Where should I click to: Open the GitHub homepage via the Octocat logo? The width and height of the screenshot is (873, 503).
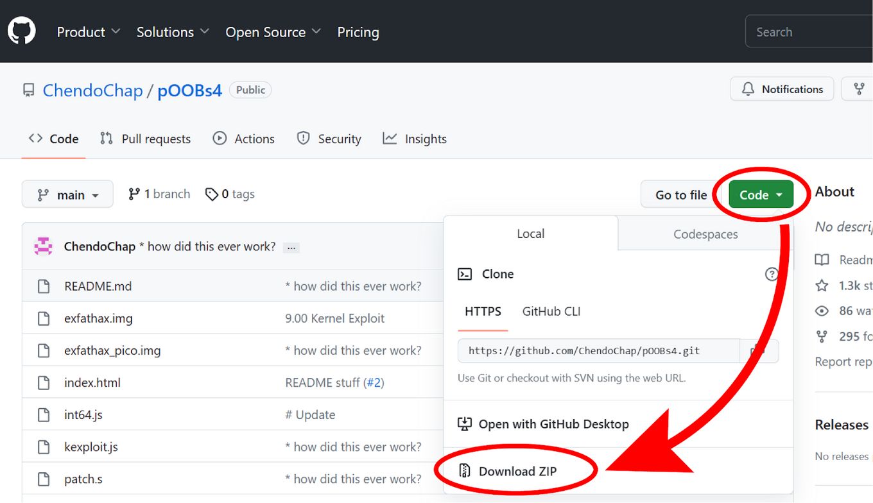(22, 31)
